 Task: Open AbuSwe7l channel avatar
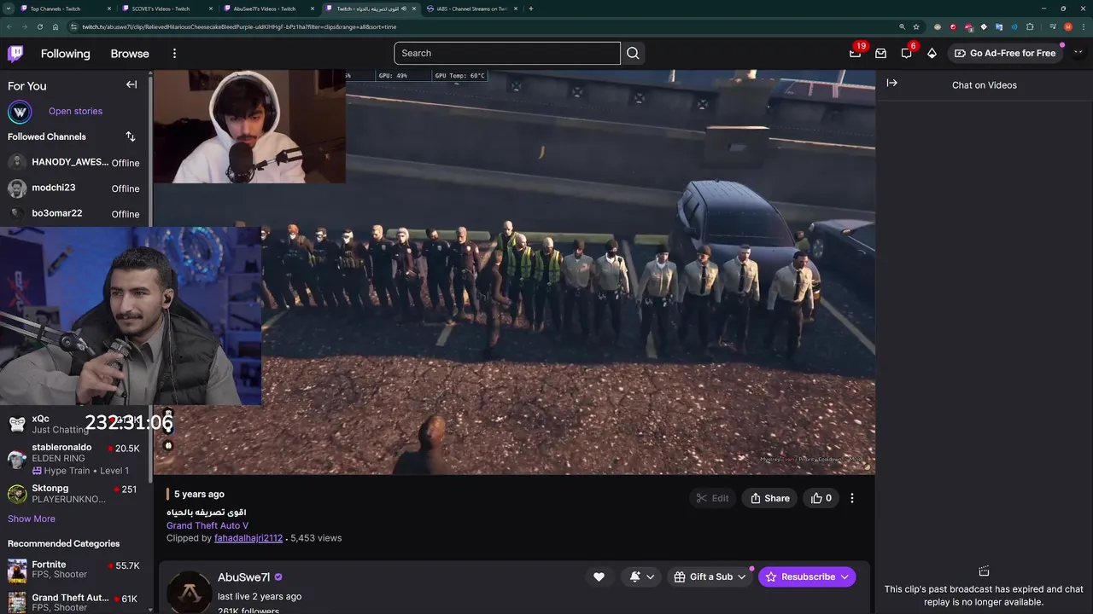[x=189, y=592]
